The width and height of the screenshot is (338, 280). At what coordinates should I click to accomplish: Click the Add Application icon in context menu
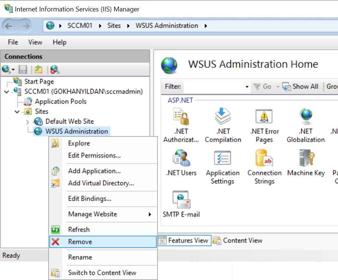(x=55, y=171)
